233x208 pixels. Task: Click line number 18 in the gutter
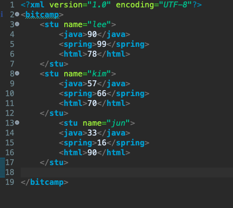(10, 173)
